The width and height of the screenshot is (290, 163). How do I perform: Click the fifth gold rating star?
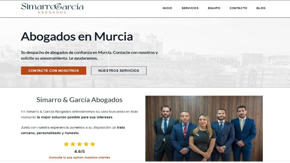point(93,144)
